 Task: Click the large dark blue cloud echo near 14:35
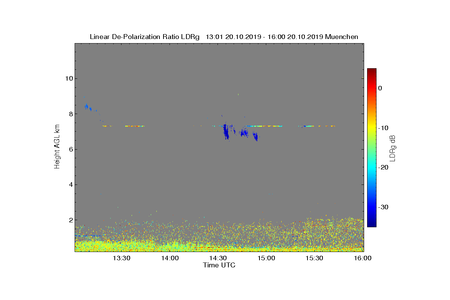[226, 131]
